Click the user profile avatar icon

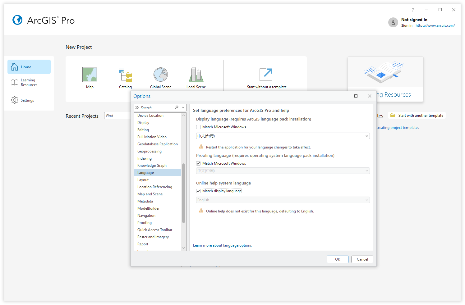pyautogui.click(x=393, y=22)
